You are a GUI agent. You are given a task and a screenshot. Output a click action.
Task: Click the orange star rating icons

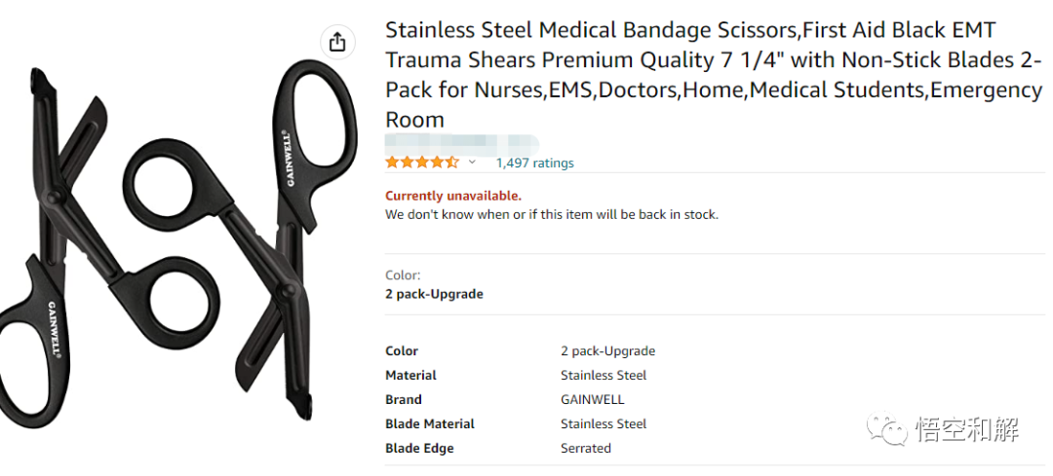421,163
